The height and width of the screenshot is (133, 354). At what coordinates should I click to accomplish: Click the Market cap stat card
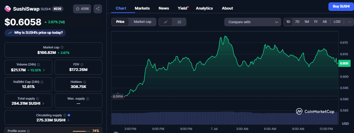pyautogui.click(x=53, y=50)
